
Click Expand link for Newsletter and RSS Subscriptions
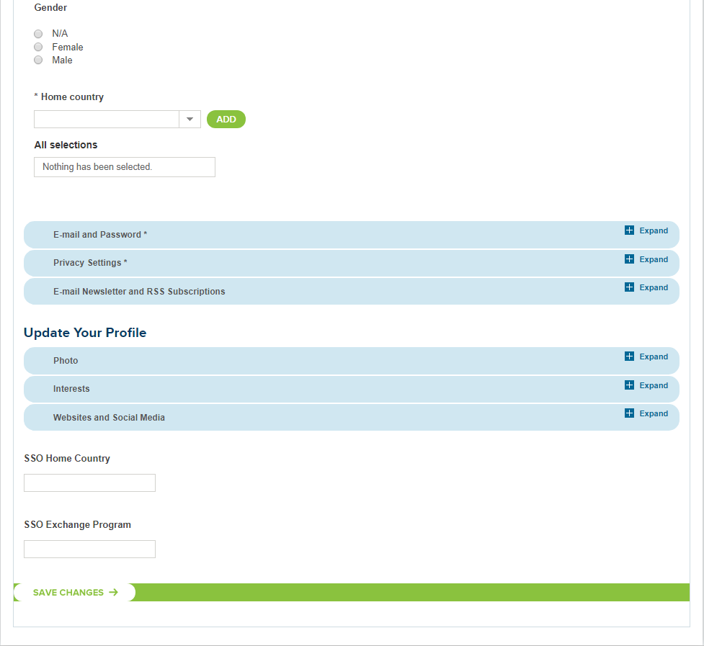pyautogui.click(x=654, y=287)
